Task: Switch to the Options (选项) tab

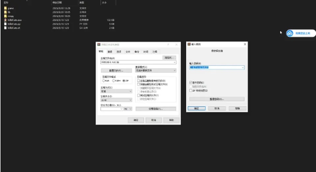Action: tap(119, 52)
